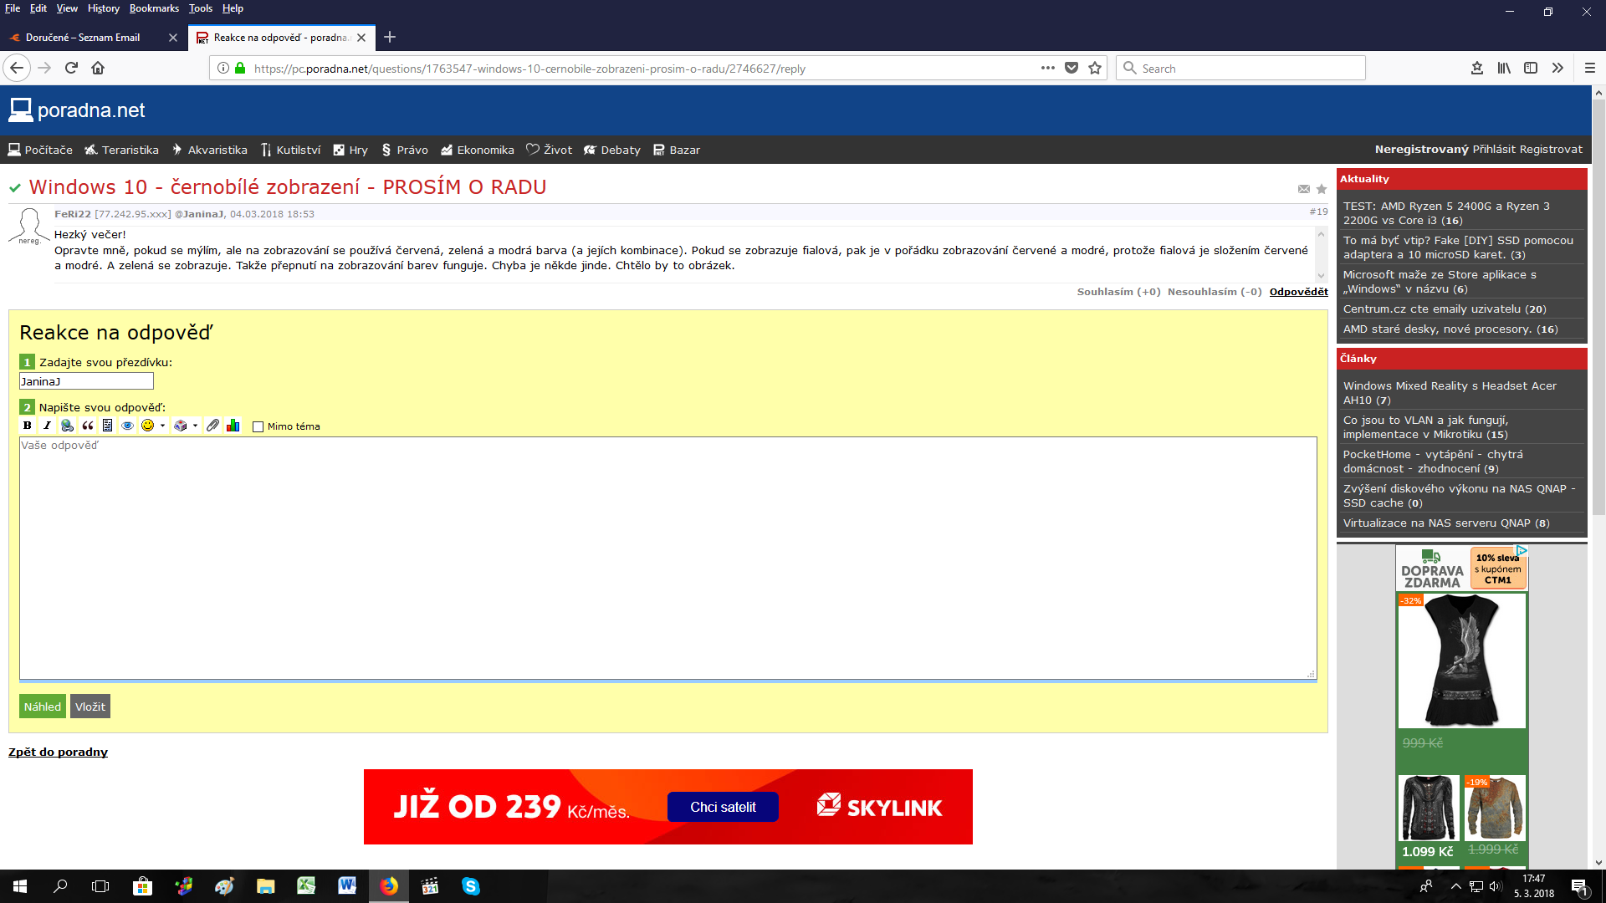Click the blue eye spoiler icon
1606x903 pixels.
point(127,426)
